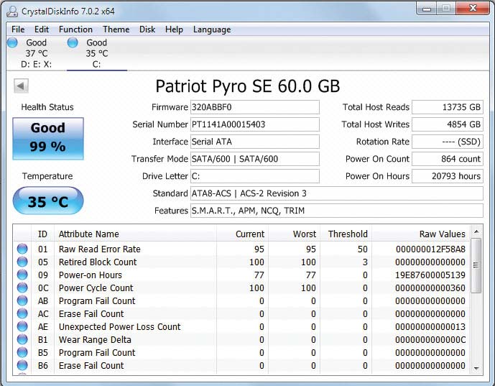Click the Firmware field 320ABBF0
Image resolution: width=495 pixels, height=386 pixels.
pyautogui.click(x=255, y=107)
